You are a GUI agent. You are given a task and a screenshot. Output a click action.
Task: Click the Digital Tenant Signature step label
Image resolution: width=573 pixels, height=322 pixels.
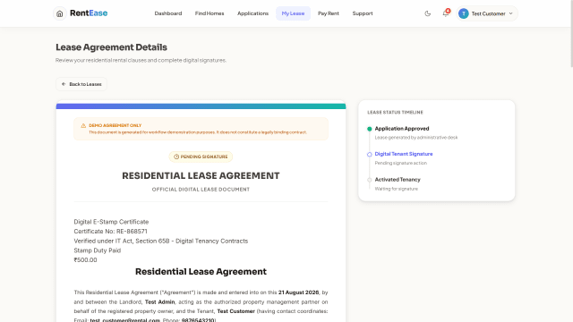pos(404,154)
